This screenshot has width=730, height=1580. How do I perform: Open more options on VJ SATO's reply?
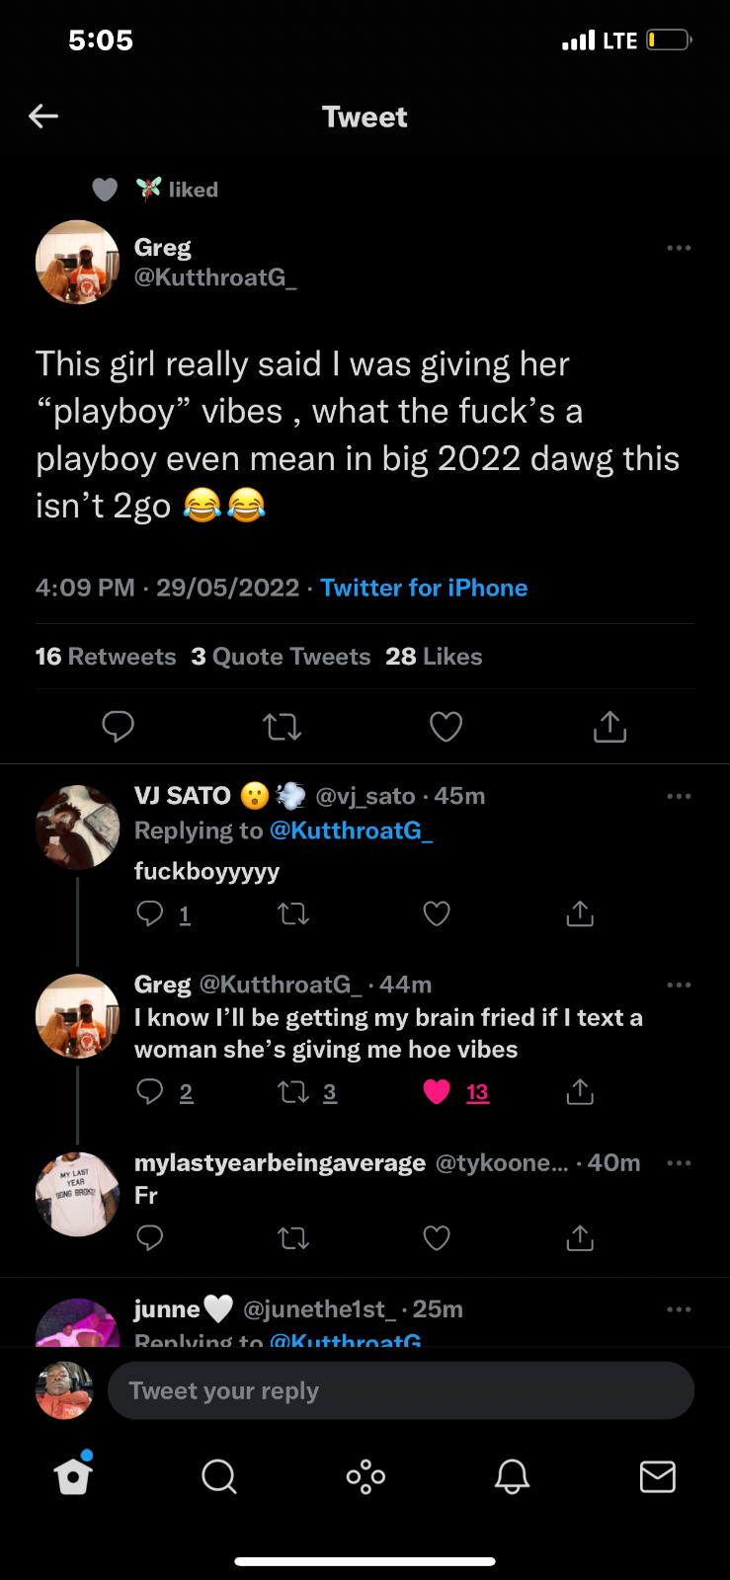pyautogui.click(x=679, y=796)
